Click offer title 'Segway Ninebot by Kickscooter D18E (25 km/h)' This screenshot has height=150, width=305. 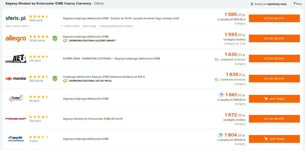[93, 119]
